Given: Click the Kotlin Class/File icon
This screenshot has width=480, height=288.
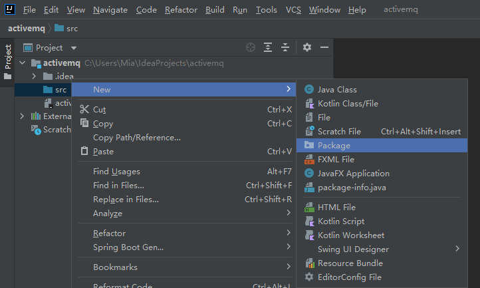Looking at the screenshot, I should 310,104.
